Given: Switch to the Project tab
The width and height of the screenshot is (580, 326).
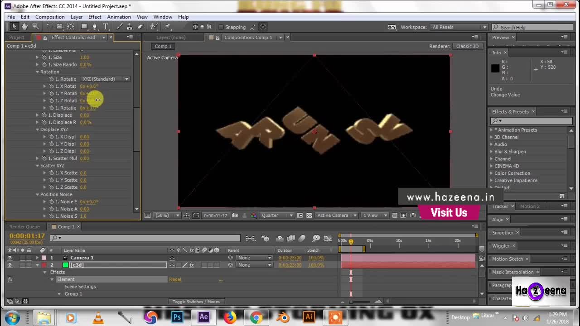Looking at the screenshot, I should click(x=17, y=37).
